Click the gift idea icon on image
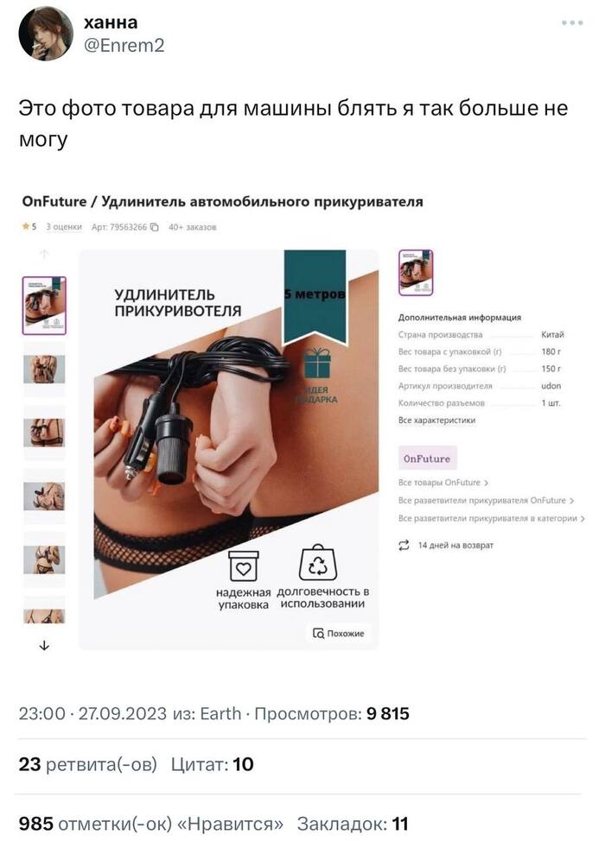 pyautogui.click(x=317, y=363)
